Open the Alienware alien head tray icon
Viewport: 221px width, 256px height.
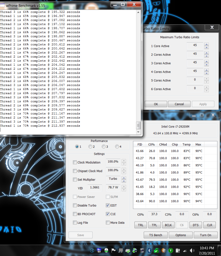[106, 250]
